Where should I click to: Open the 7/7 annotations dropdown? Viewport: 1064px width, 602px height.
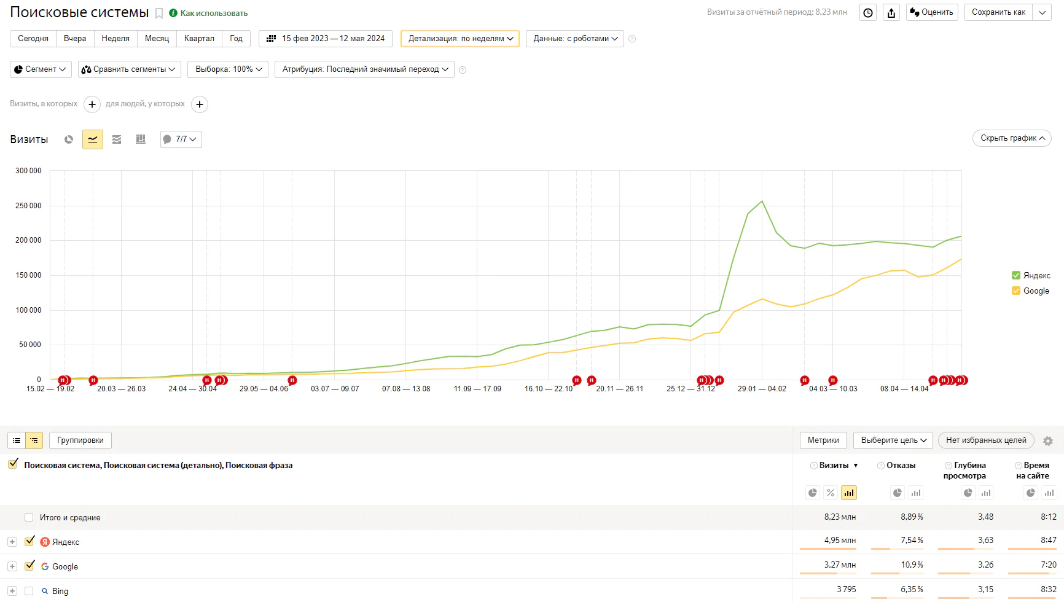pos(181,139)
